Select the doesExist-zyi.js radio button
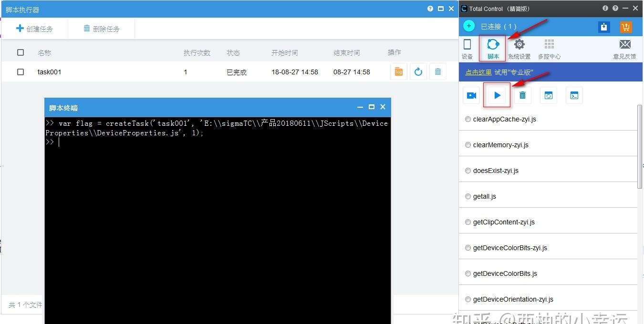The width and height of the screenshot is (644, 324). 468,171
